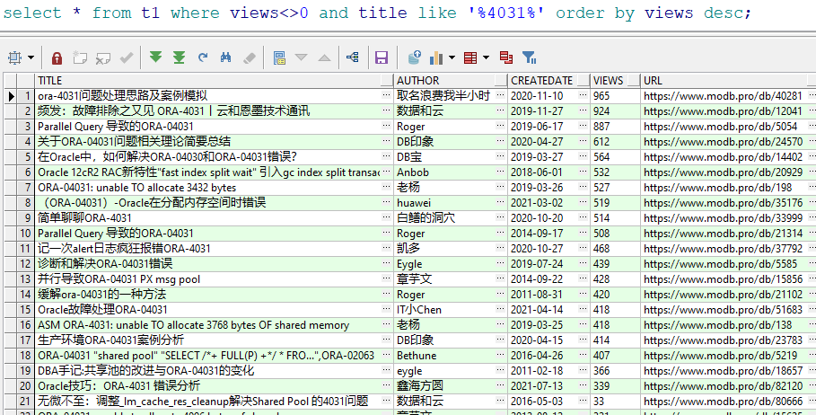The width and height of the screenshot is (816, 415).
Task: Fetch last page with underlined green arrow
Action: click(x=179, y=57)
